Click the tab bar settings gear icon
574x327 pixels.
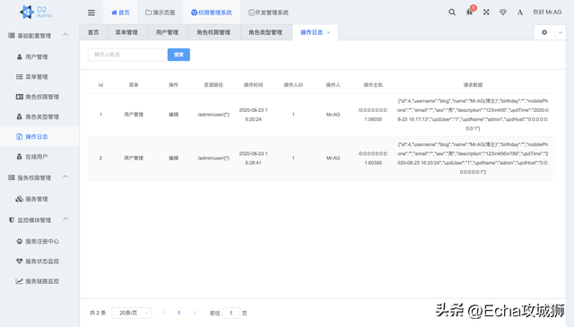tap(544, 32)
